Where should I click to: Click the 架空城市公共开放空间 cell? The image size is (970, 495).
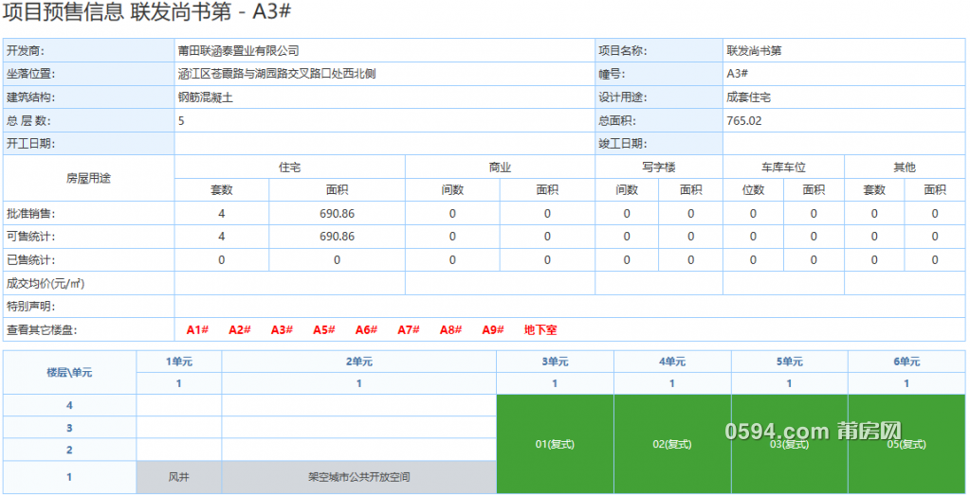[x=358, y=477]
